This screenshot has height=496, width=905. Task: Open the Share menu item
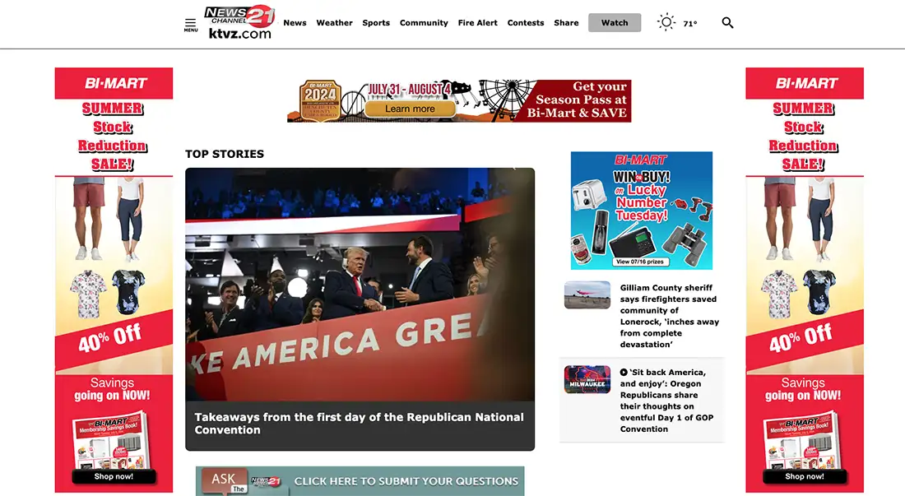coord(566,22)
